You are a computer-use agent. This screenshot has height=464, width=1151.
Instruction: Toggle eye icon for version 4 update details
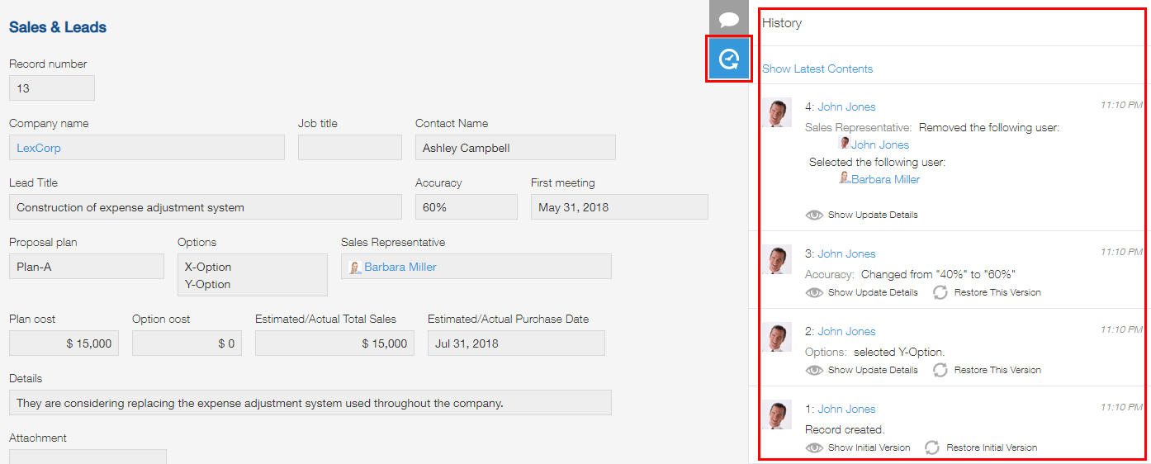pyautogui.click(x=814, y=215)
